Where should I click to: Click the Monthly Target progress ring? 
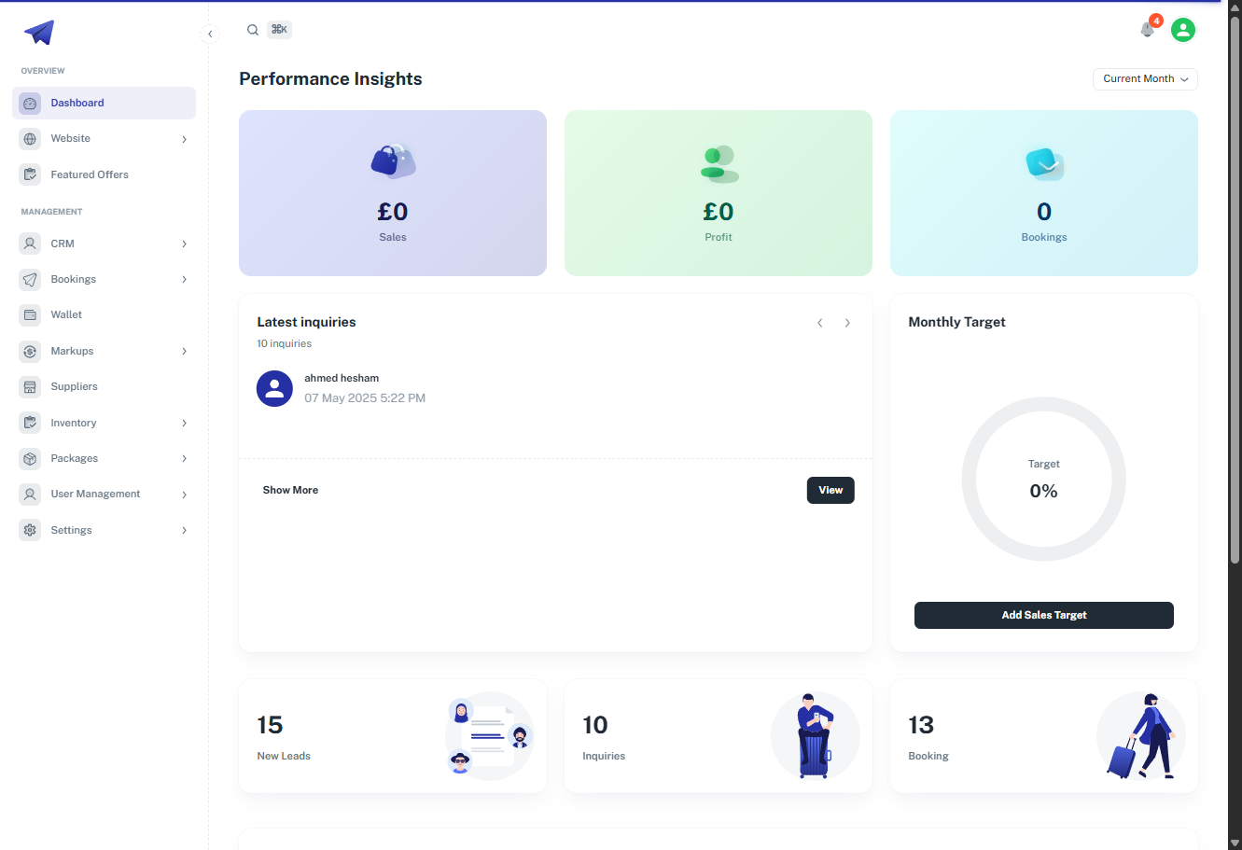1044,479
